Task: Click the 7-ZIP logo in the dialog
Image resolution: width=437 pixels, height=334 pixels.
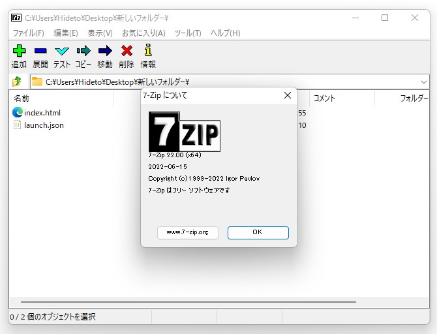Action: click(185, 132)
